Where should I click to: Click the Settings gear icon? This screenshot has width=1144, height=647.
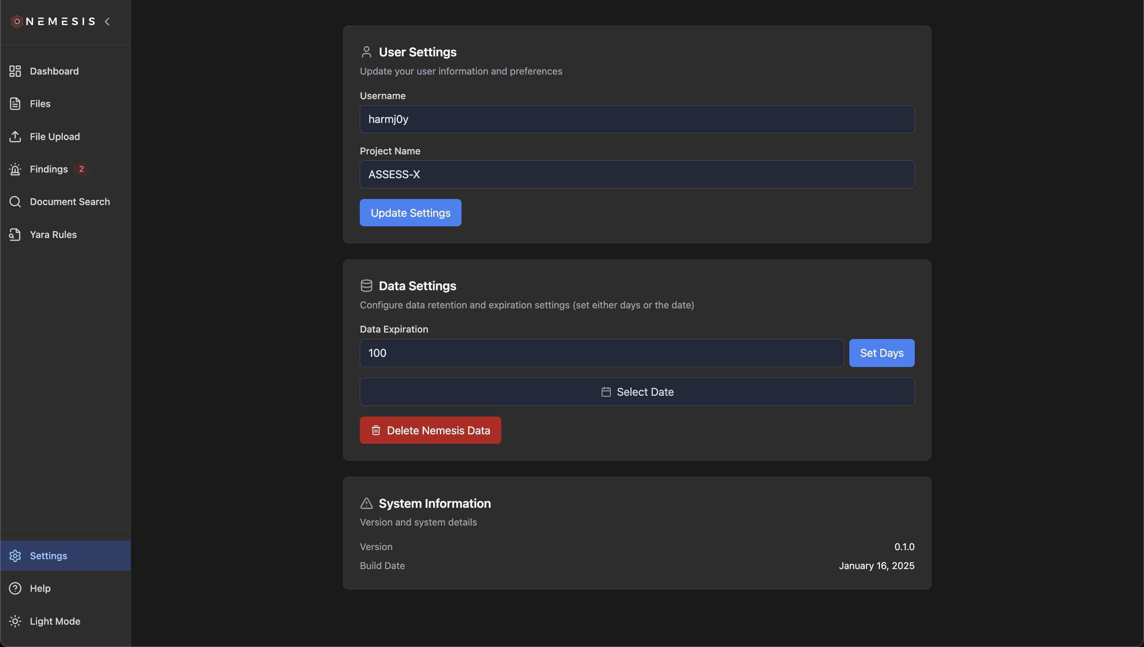point(15,555)
